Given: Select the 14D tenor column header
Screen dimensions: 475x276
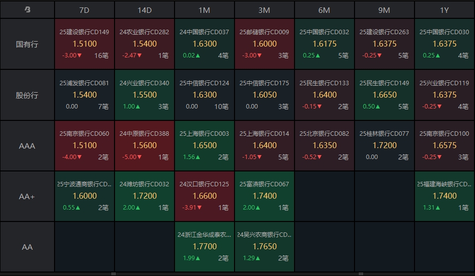Looking at the screenshot, I should 144,10.
